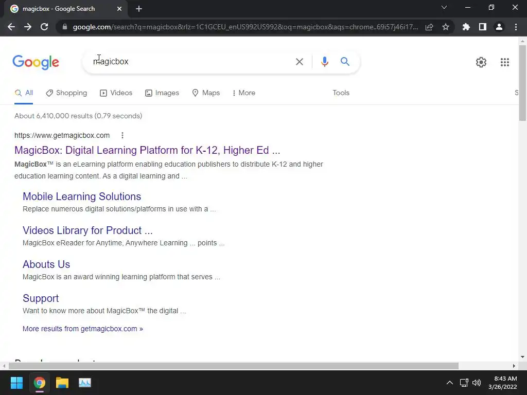This screenshot has width=527, height=395.
Task: Click the horizontal scrollbar thumb
Action: (234, 366)
